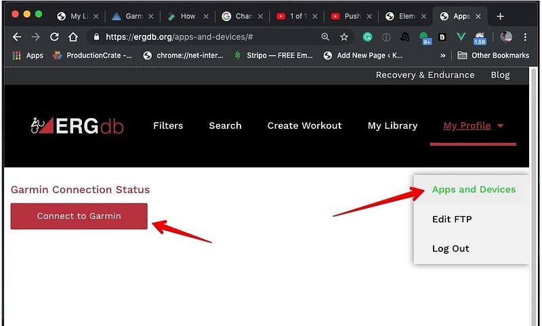
Task: Go to Create Workout page
Action: pyautogui.click(x=304, y=125)
